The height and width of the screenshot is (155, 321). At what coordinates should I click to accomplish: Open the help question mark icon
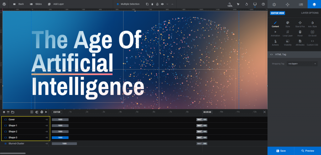point(263,4)
